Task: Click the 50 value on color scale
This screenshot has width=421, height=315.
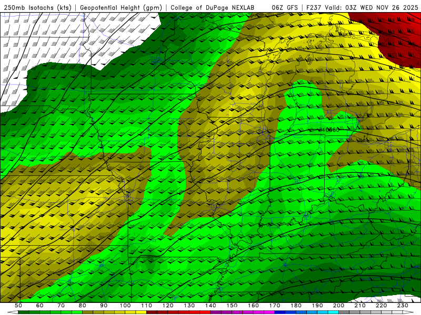Action: pos(18,306)
